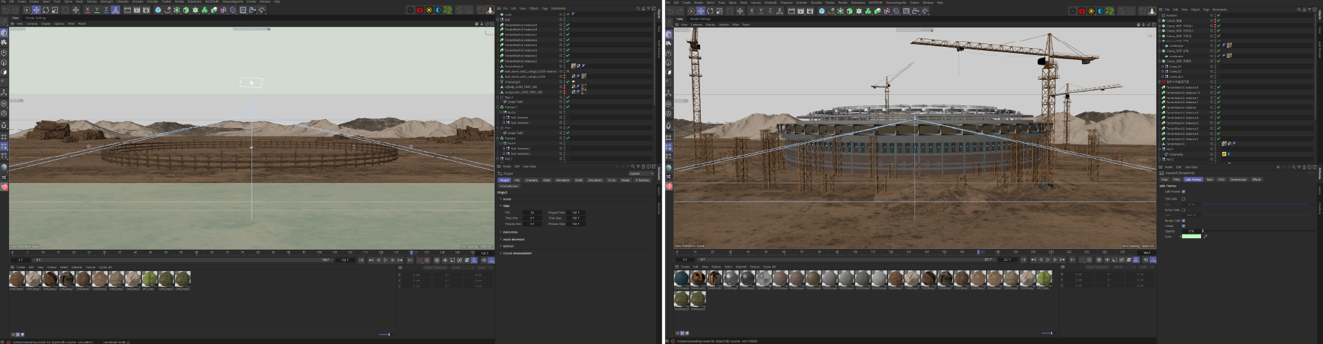
Task: Open Cameras menu in left viewport
Action: (32, 23)
